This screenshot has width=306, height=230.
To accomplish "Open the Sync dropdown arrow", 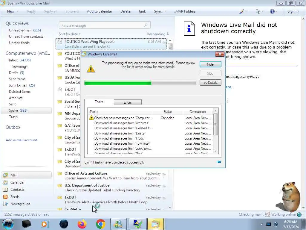I will click(165, 11).
